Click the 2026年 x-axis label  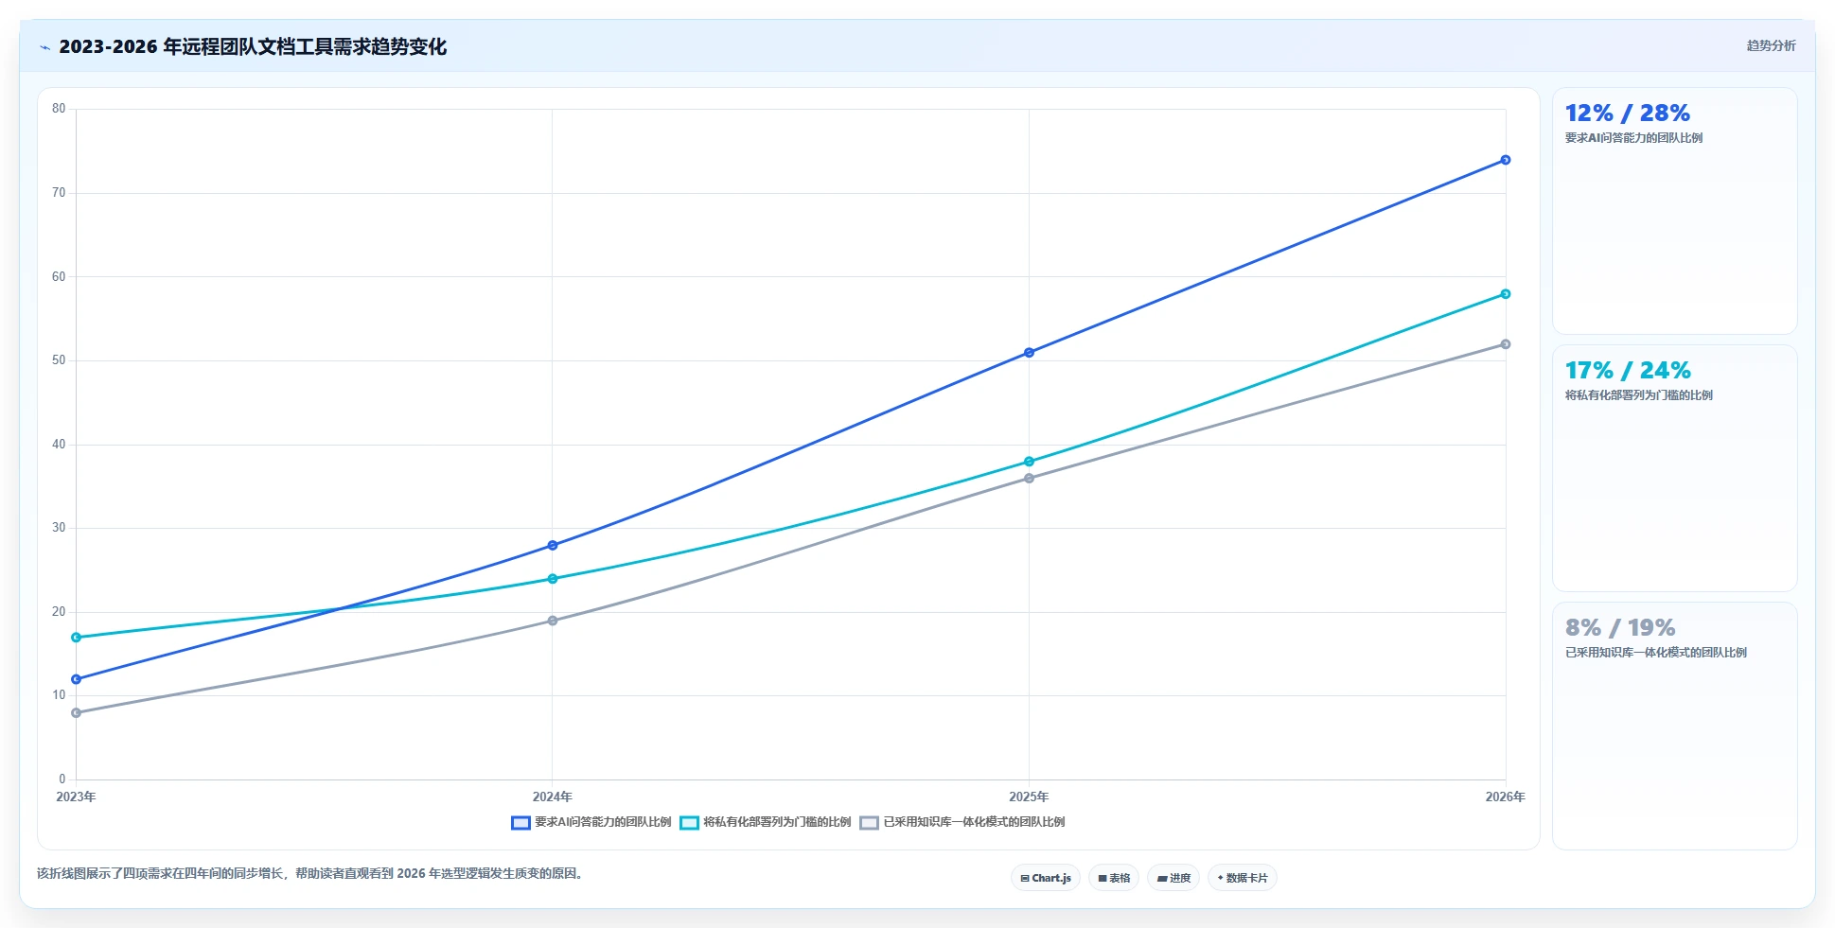1505,797
